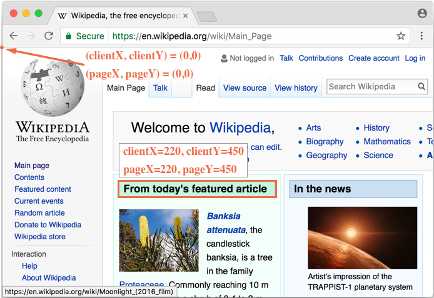Click the browser back arrow
Image resolution: width=434 pixels, height=298 pixels.
pos(13,36)
